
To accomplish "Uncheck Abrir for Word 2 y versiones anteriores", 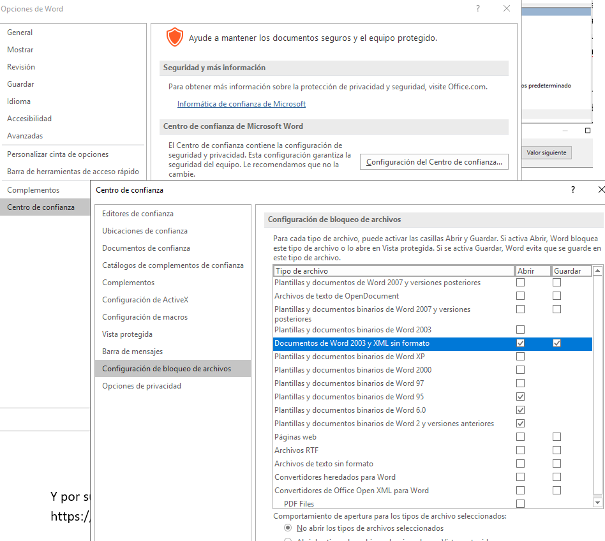I will click(x=521, y=424).
